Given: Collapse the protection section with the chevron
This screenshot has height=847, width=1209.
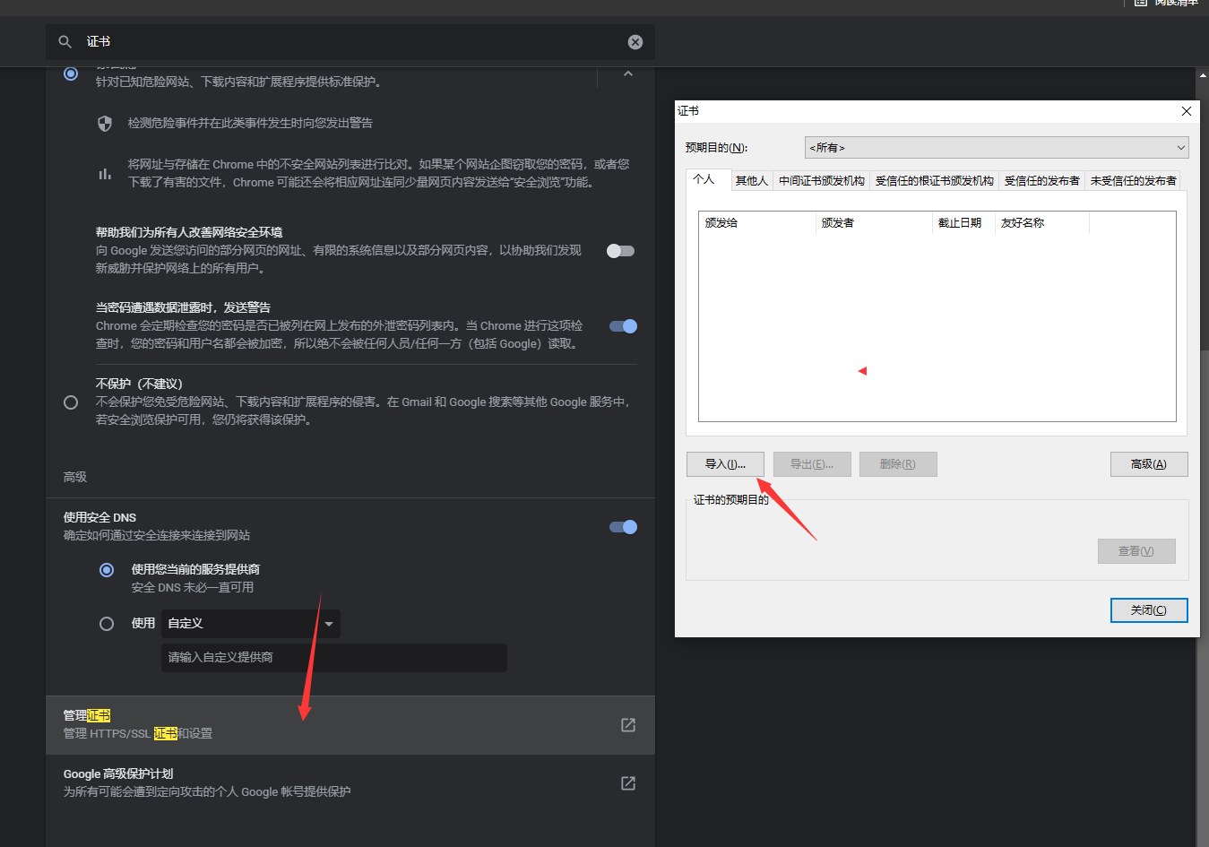Looking at the screenshot, I should 628,73.
